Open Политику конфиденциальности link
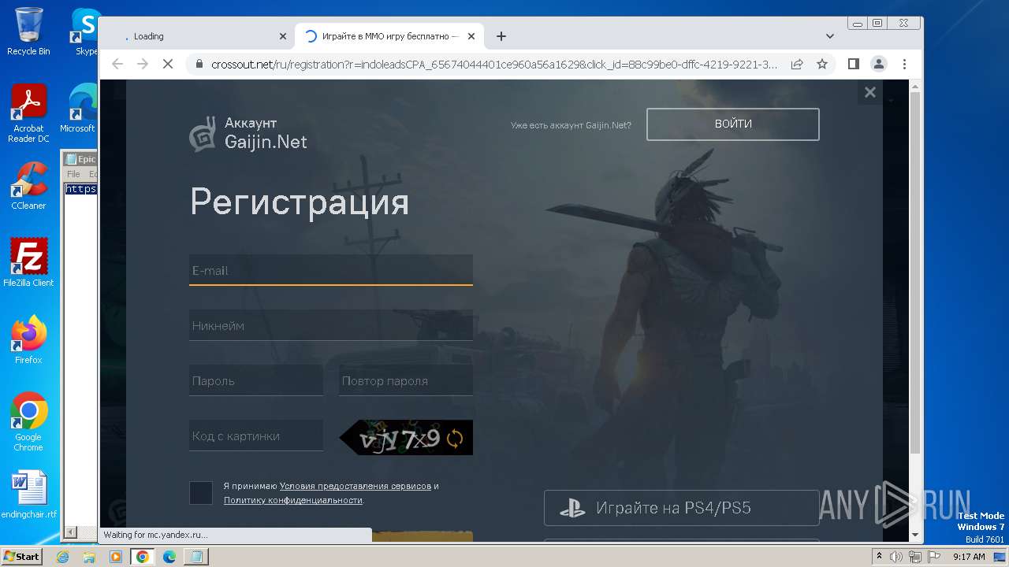The width and height of the screenshot is (1009, 567). click(293, 500)
